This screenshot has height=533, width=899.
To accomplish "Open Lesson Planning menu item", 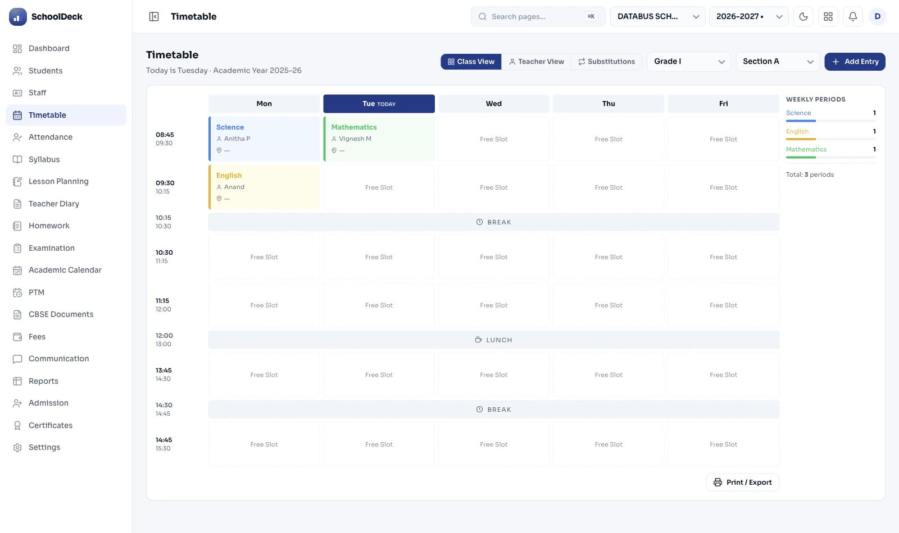I will tap(66, 182).
